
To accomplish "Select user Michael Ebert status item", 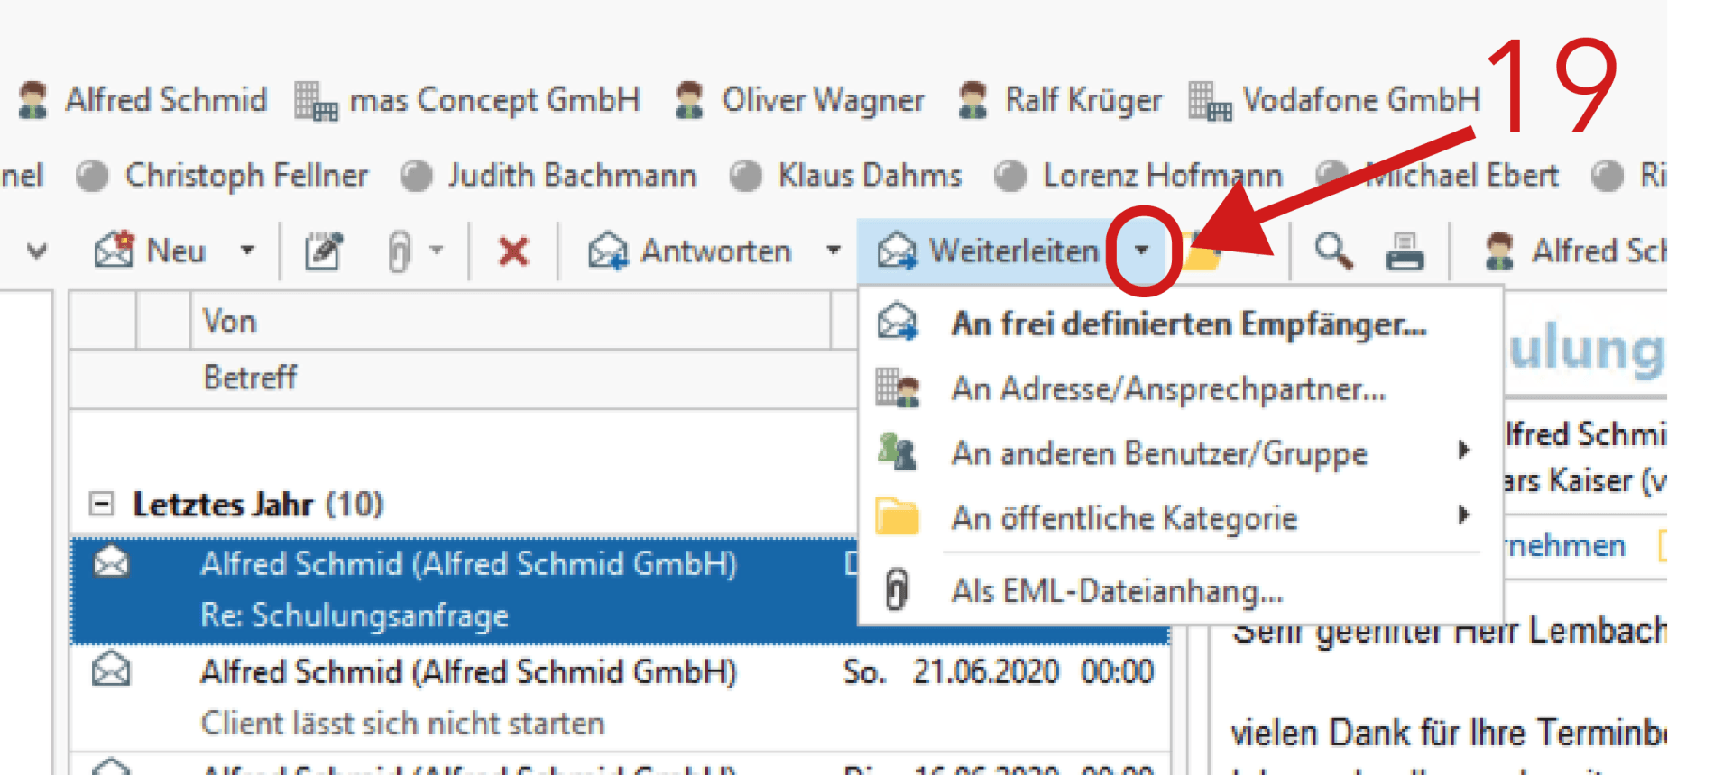I will pyautogui.click(x=1437, y=175).
